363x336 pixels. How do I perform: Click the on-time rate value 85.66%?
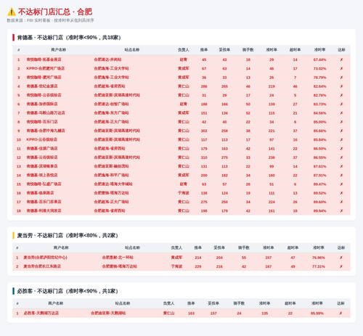319,131
